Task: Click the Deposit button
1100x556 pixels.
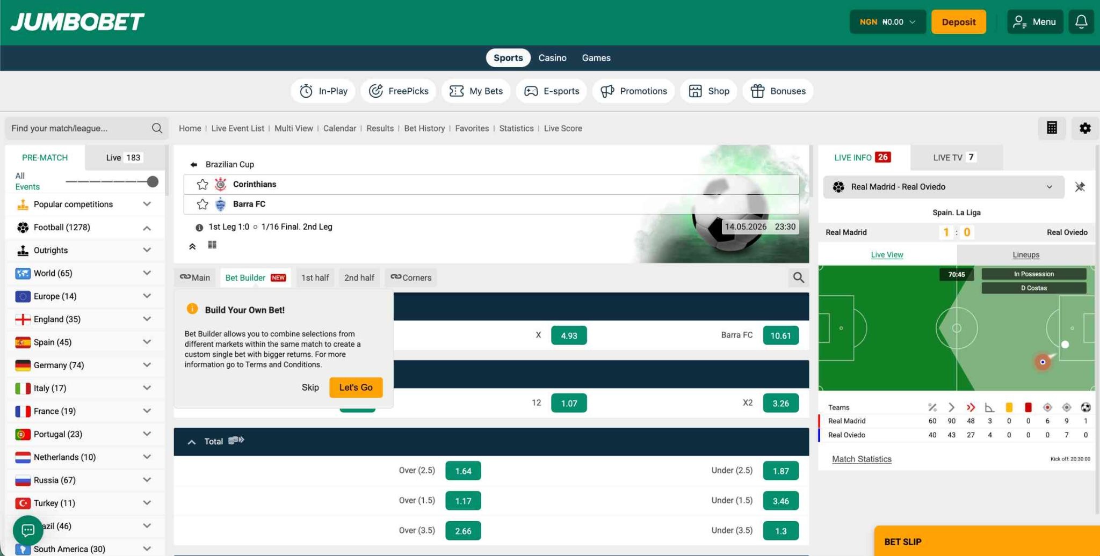Action: click(958, 22)
